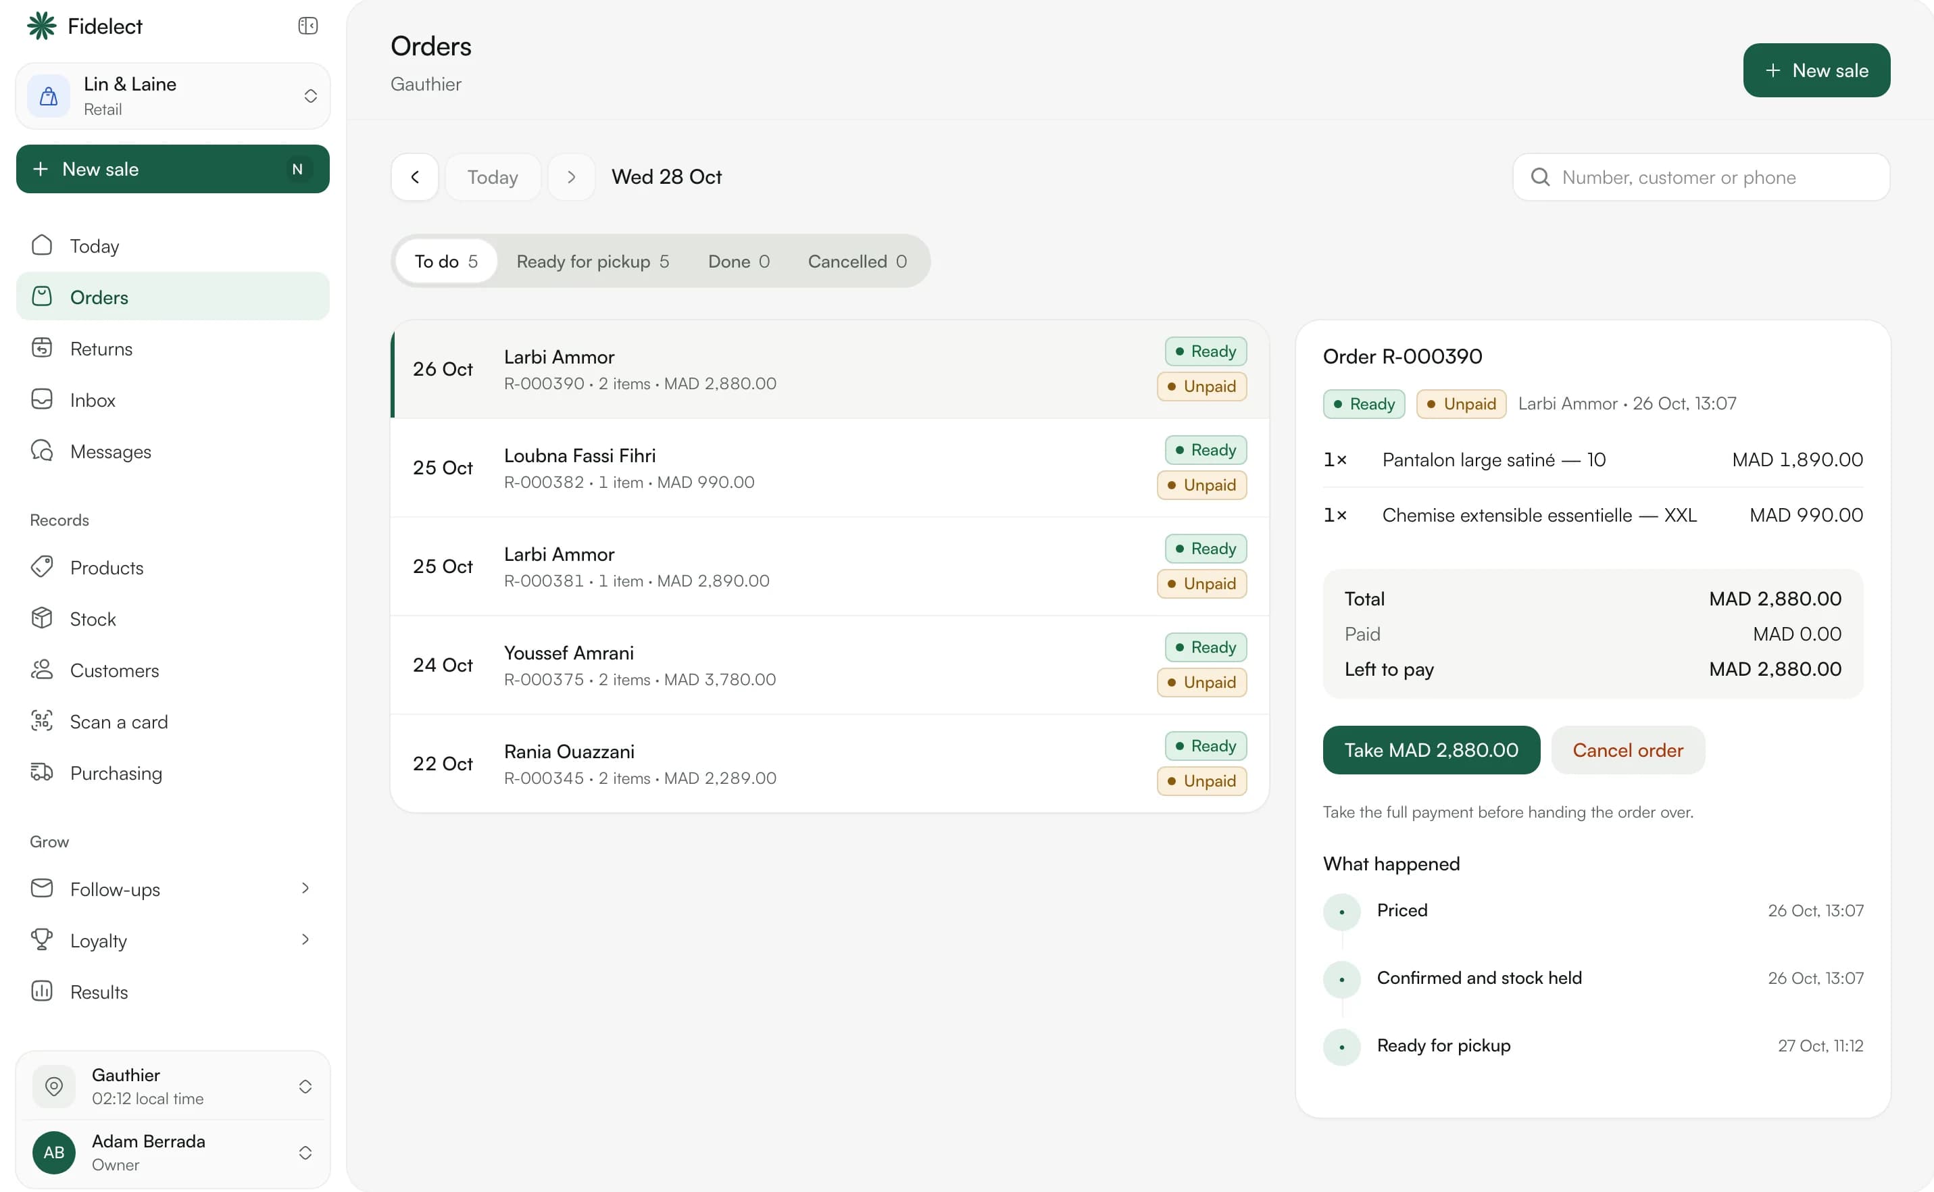Click the Lin & Laine shopping bag icon

tap(49, 96)
